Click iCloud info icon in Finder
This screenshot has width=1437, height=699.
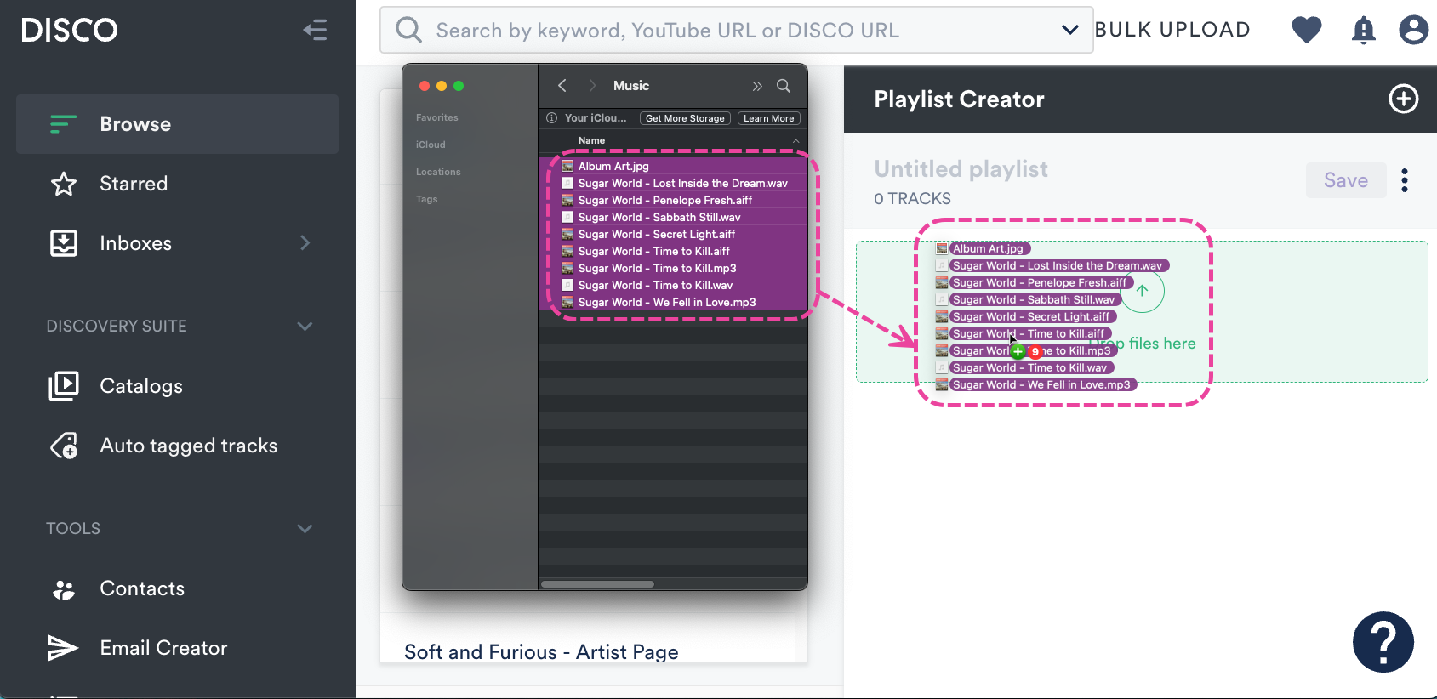coord(551,118)
